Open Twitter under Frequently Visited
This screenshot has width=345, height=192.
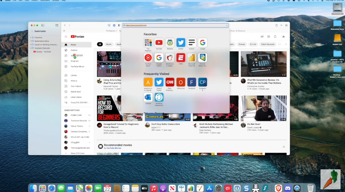[159, 82]
